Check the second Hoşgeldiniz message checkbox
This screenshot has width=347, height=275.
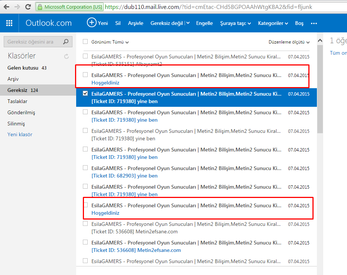point(86,205)
